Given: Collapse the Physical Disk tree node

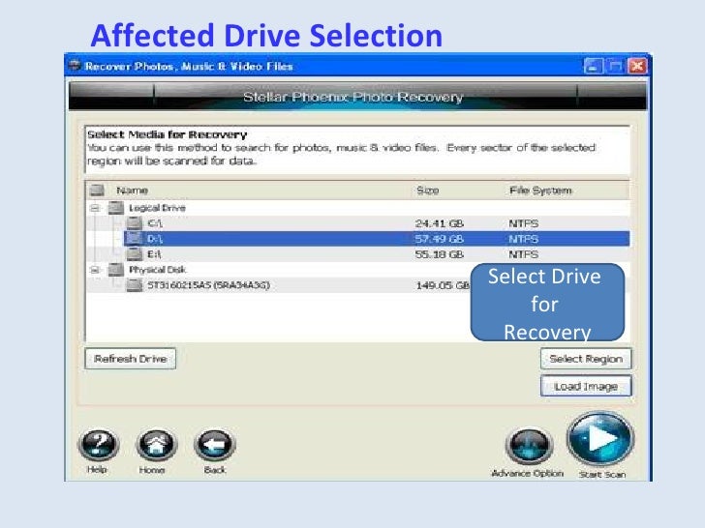Looking at the screenshot, I should pos(95,270).
